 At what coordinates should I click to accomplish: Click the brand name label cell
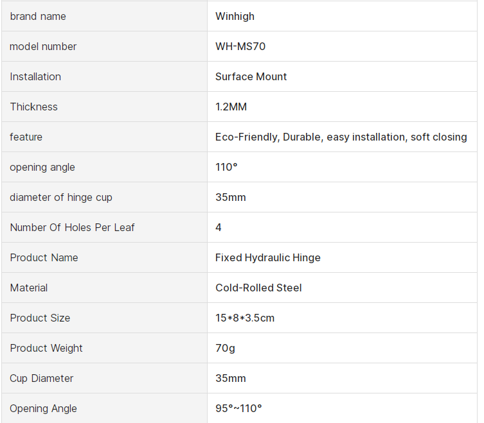(x=38, y=16)
